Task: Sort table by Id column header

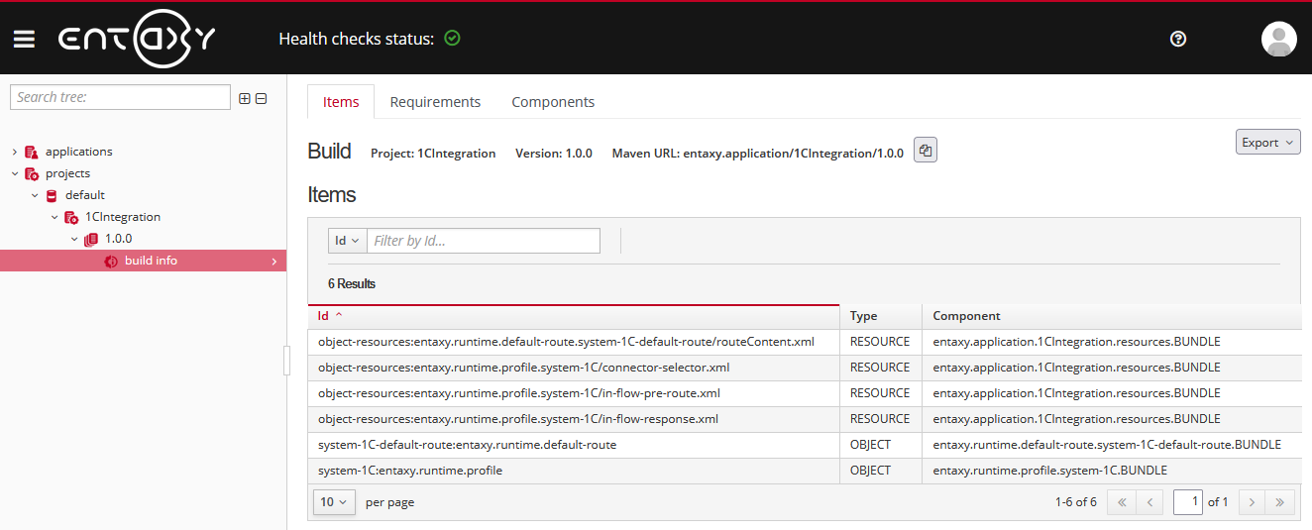Action: [324, 316]
